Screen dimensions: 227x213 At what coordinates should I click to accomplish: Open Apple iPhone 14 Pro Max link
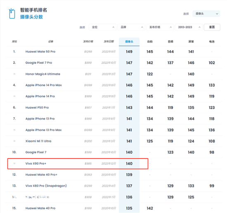pos(44,85)
